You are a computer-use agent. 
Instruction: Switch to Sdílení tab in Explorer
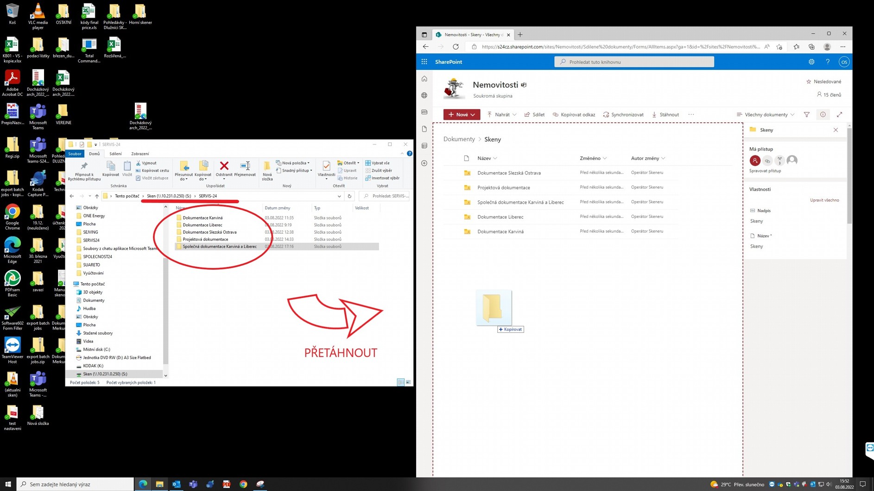click(115, 154)
